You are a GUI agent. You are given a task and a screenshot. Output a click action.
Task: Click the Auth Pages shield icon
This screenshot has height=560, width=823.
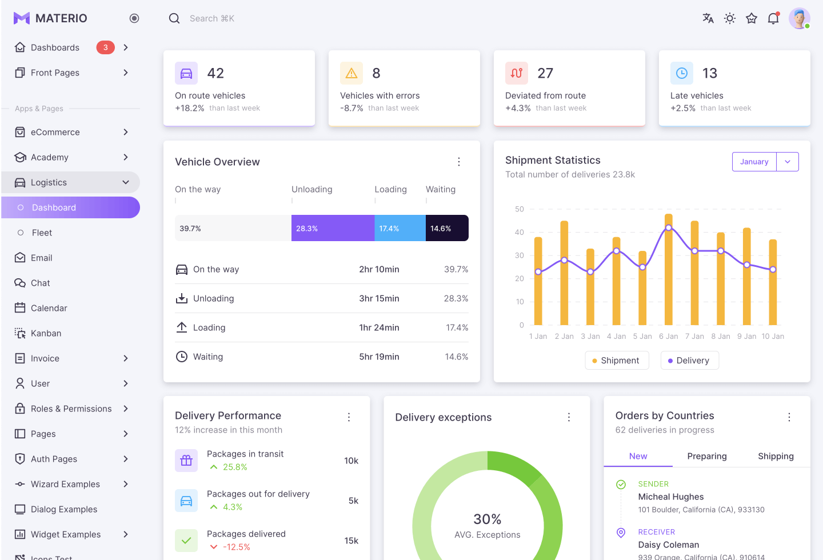tap(20, 459)
